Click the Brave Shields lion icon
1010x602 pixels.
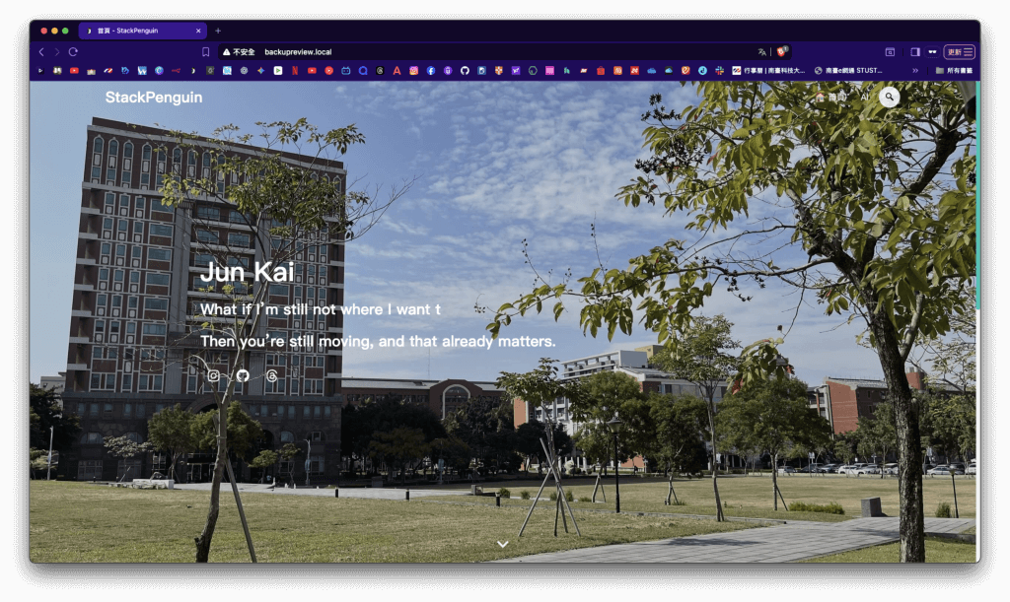point(782,51)
